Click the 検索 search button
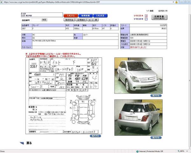The height and width of the screenshot is (153, 191). tap(44, 20)
